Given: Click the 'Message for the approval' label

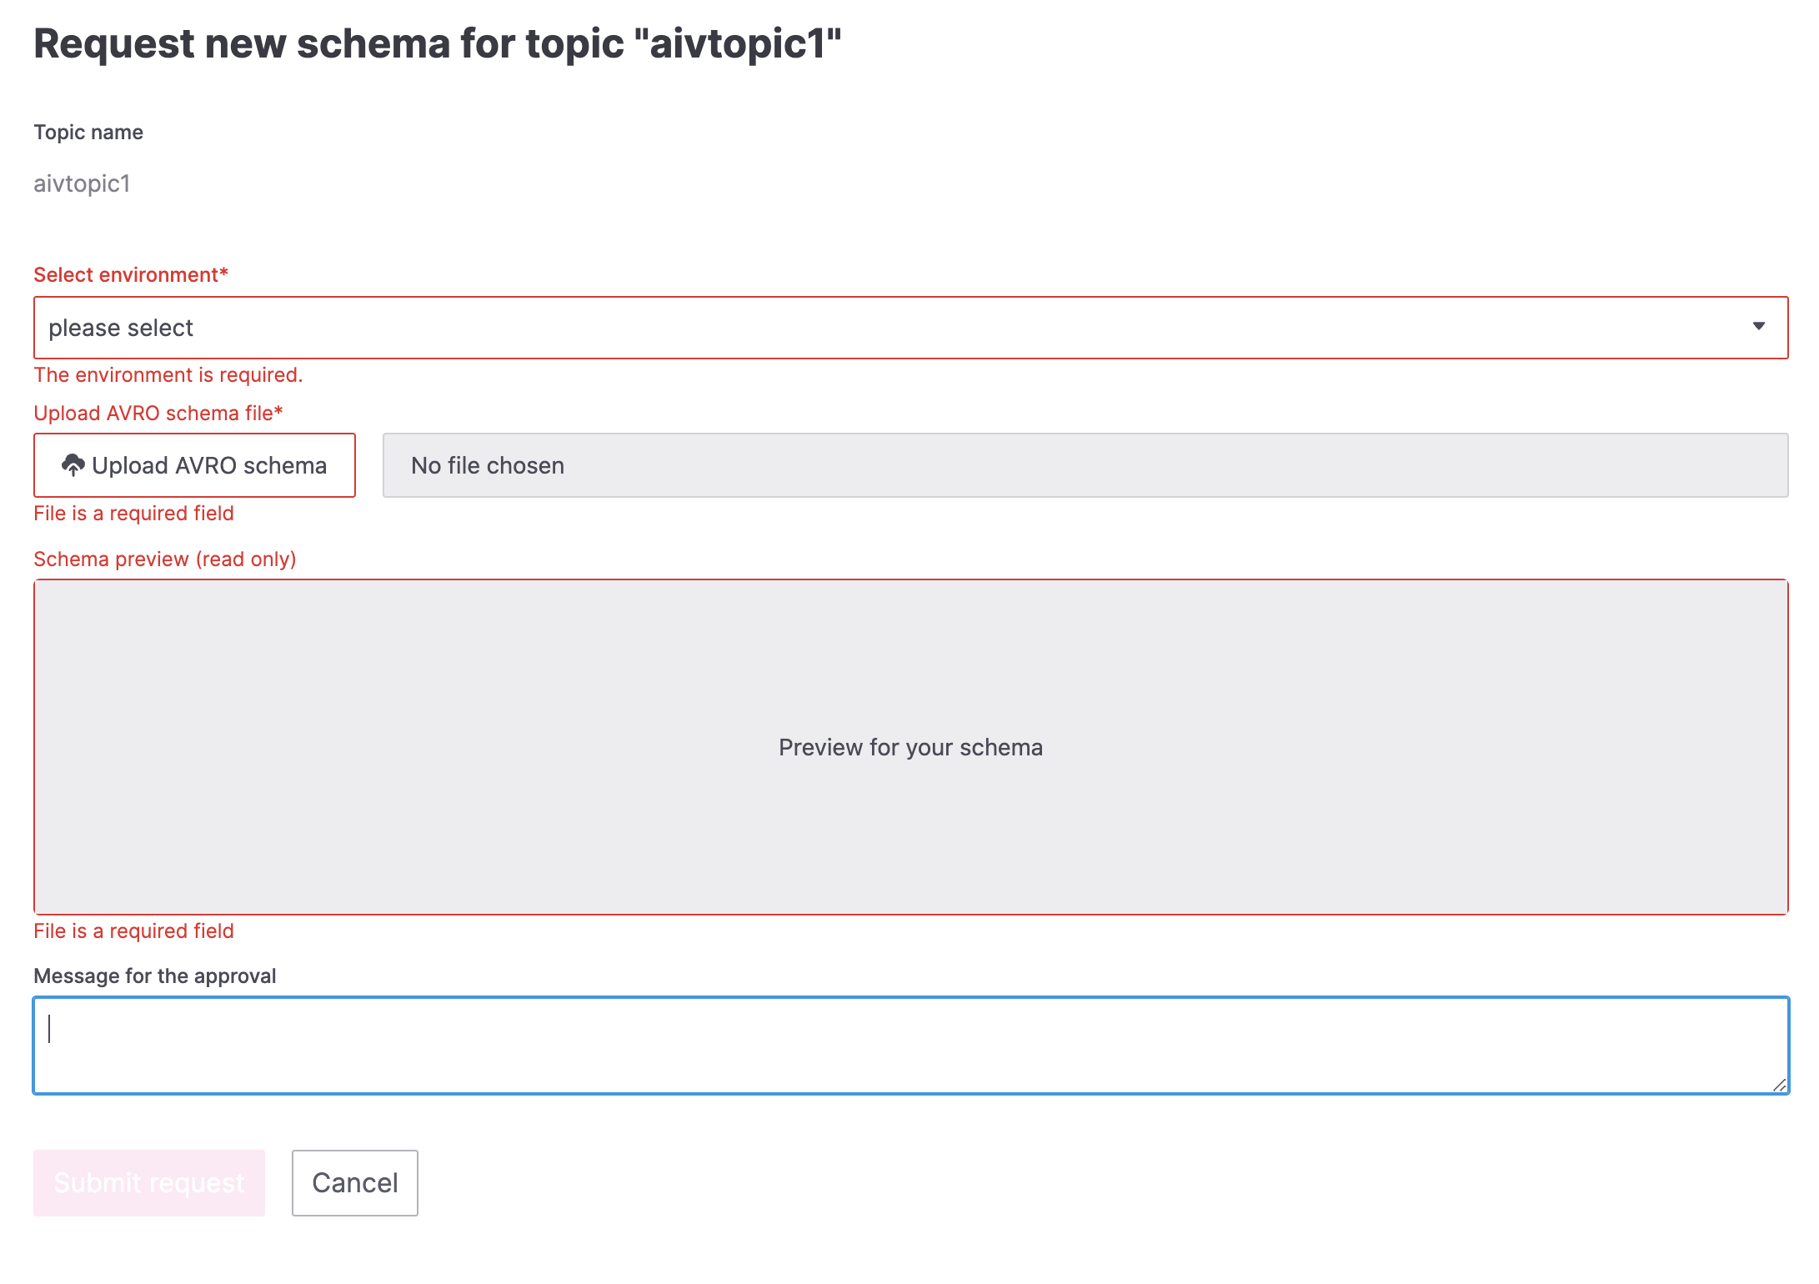Looking at the screenshot, I should pyautogui.click(x=154, y=975).
